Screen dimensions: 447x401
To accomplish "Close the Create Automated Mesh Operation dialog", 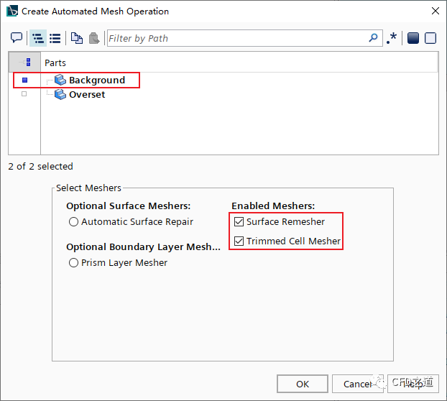I will point(436,11).
